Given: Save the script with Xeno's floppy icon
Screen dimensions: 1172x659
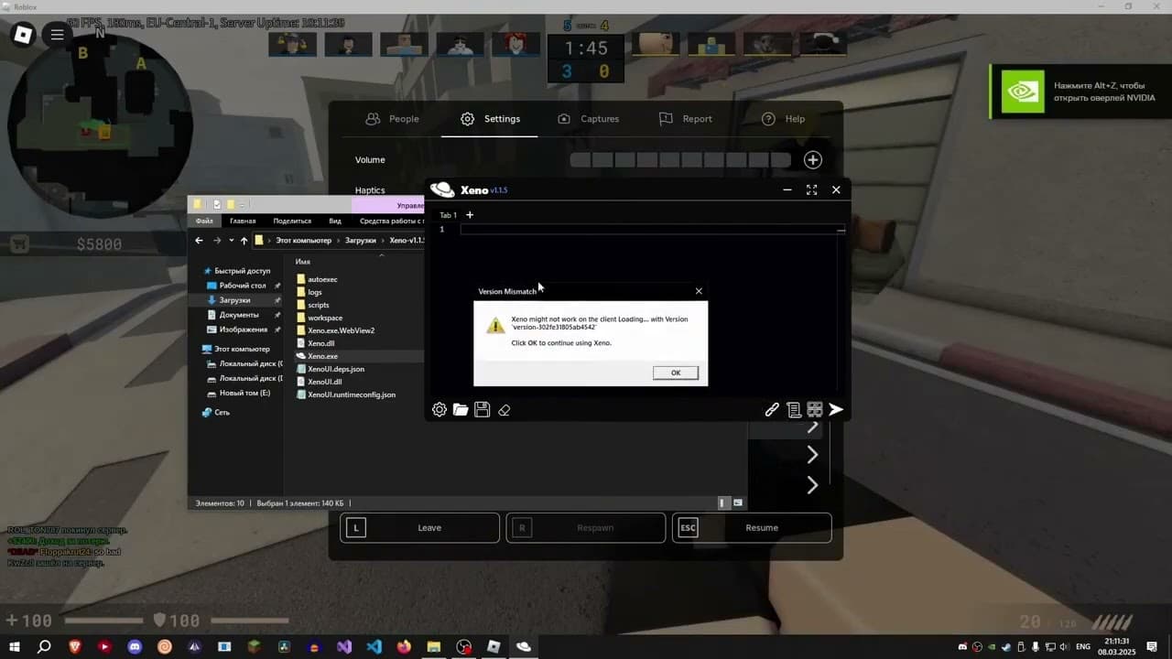Looking at the screenshot, I should (x=483, y=410).
